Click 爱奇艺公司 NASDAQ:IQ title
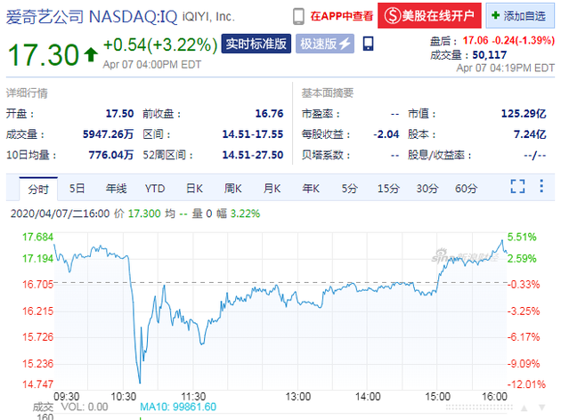This screenshot has width=561, height=420. click(92, 16)
